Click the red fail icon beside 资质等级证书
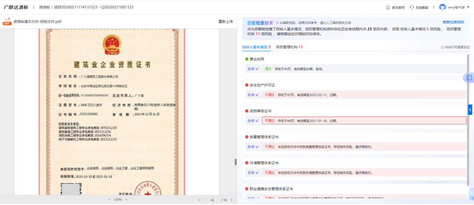The width and height of the screenshot is (474, 205). click(247, 111)
